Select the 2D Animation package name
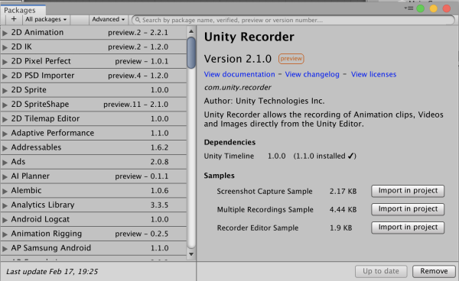Image resolution: width=459 pixels, height=281 pixels. click(x=37, y=32)
